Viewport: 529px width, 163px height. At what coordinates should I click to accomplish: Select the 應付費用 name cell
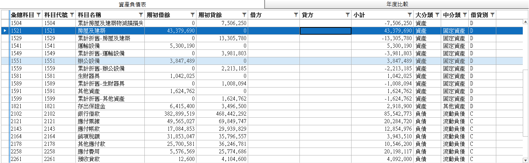click(x=111, y=152)
